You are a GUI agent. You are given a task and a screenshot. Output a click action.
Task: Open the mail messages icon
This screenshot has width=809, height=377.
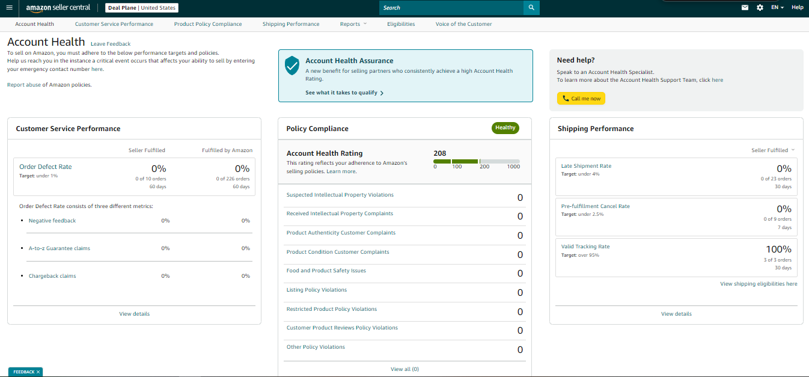coord(745,8)
